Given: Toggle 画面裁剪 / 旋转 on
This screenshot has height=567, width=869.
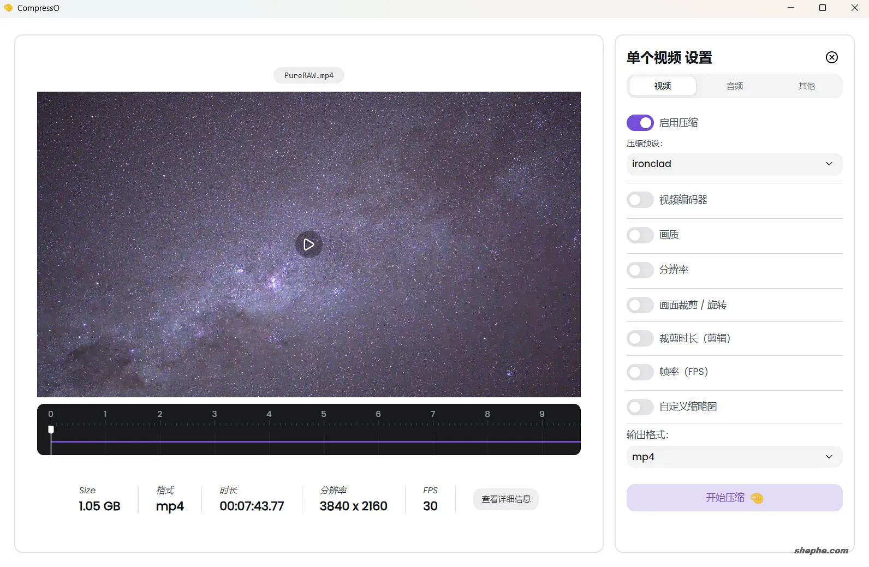Looking at the screenshot, I should [640, 305].
